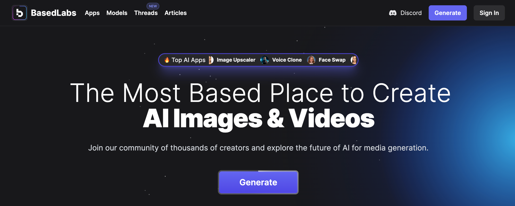The height and width of the screenshot is (206, 515).
Task: Click the 'Join our community' tagline text
Action: [258, 148]
